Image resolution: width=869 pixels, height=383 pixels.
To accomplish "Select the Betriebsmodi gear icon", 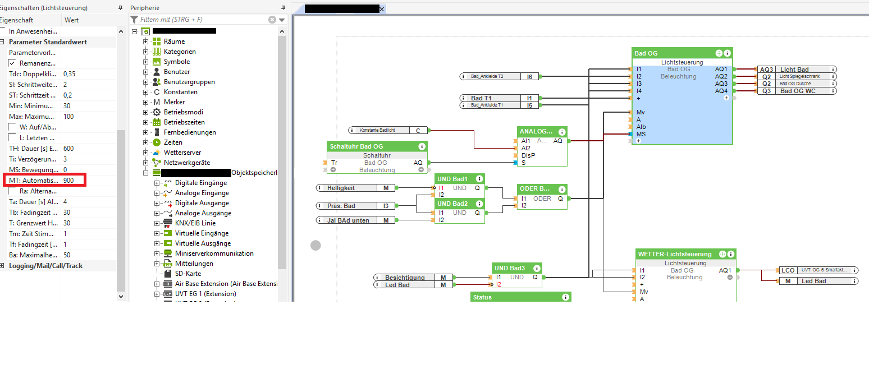I will 157,112.
